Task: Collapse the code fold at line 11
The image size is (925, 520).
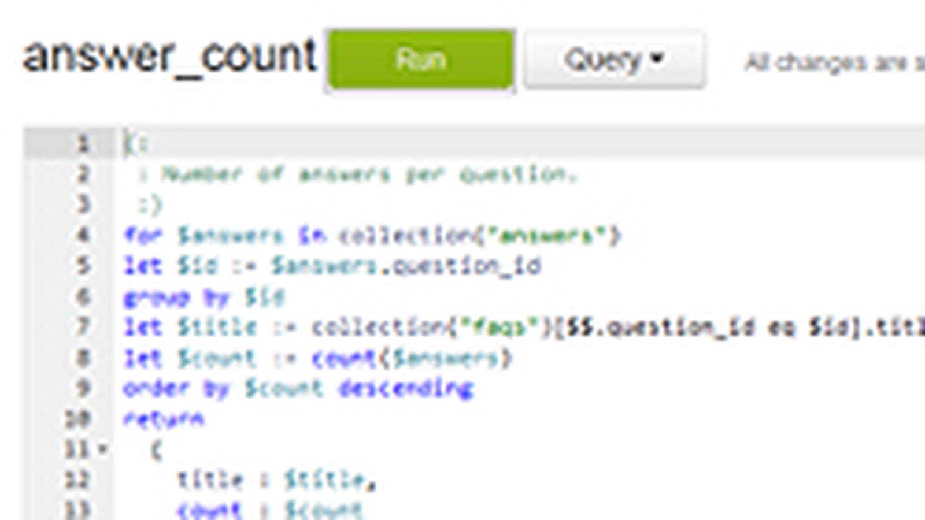Action: pyautogui.click(x=103, y=449)
